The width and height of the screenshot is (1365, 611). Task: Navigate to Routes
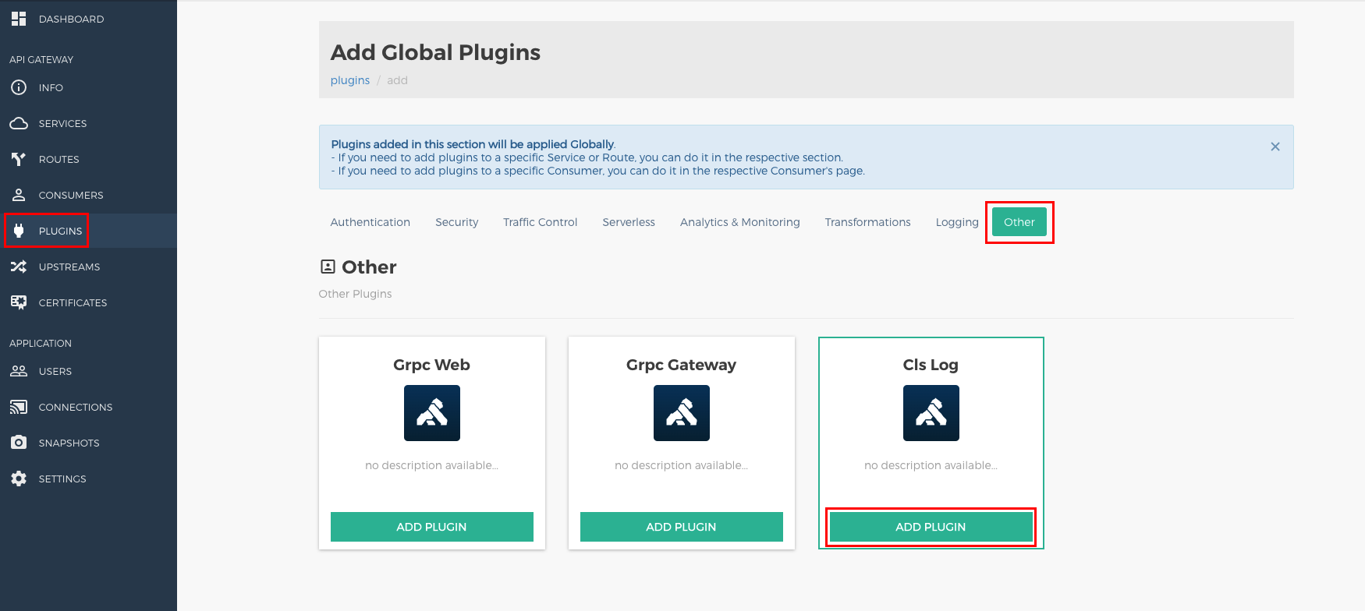click(88, 159)
